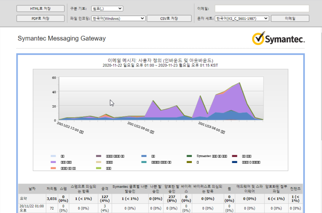The image size is (322, 213).
Task: Click the 처리됨 column header
Action: [x=51, y=189]
